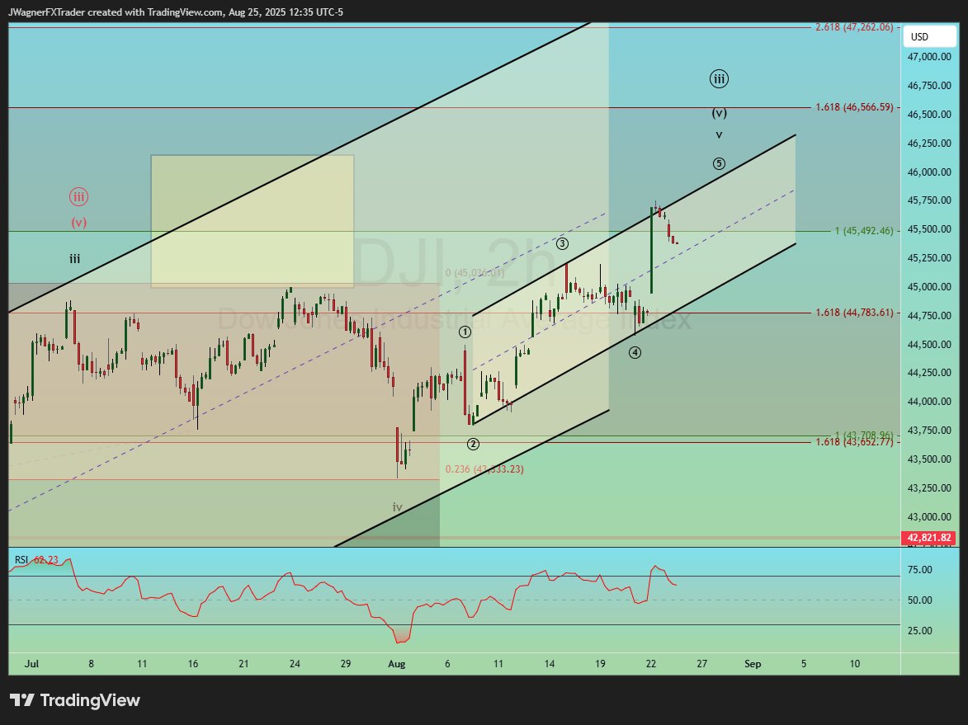Image resolution: width=968 pixels, height=725 pixels.
Task: Select the red circled iii wave label
Action: (x=78, y=197)
